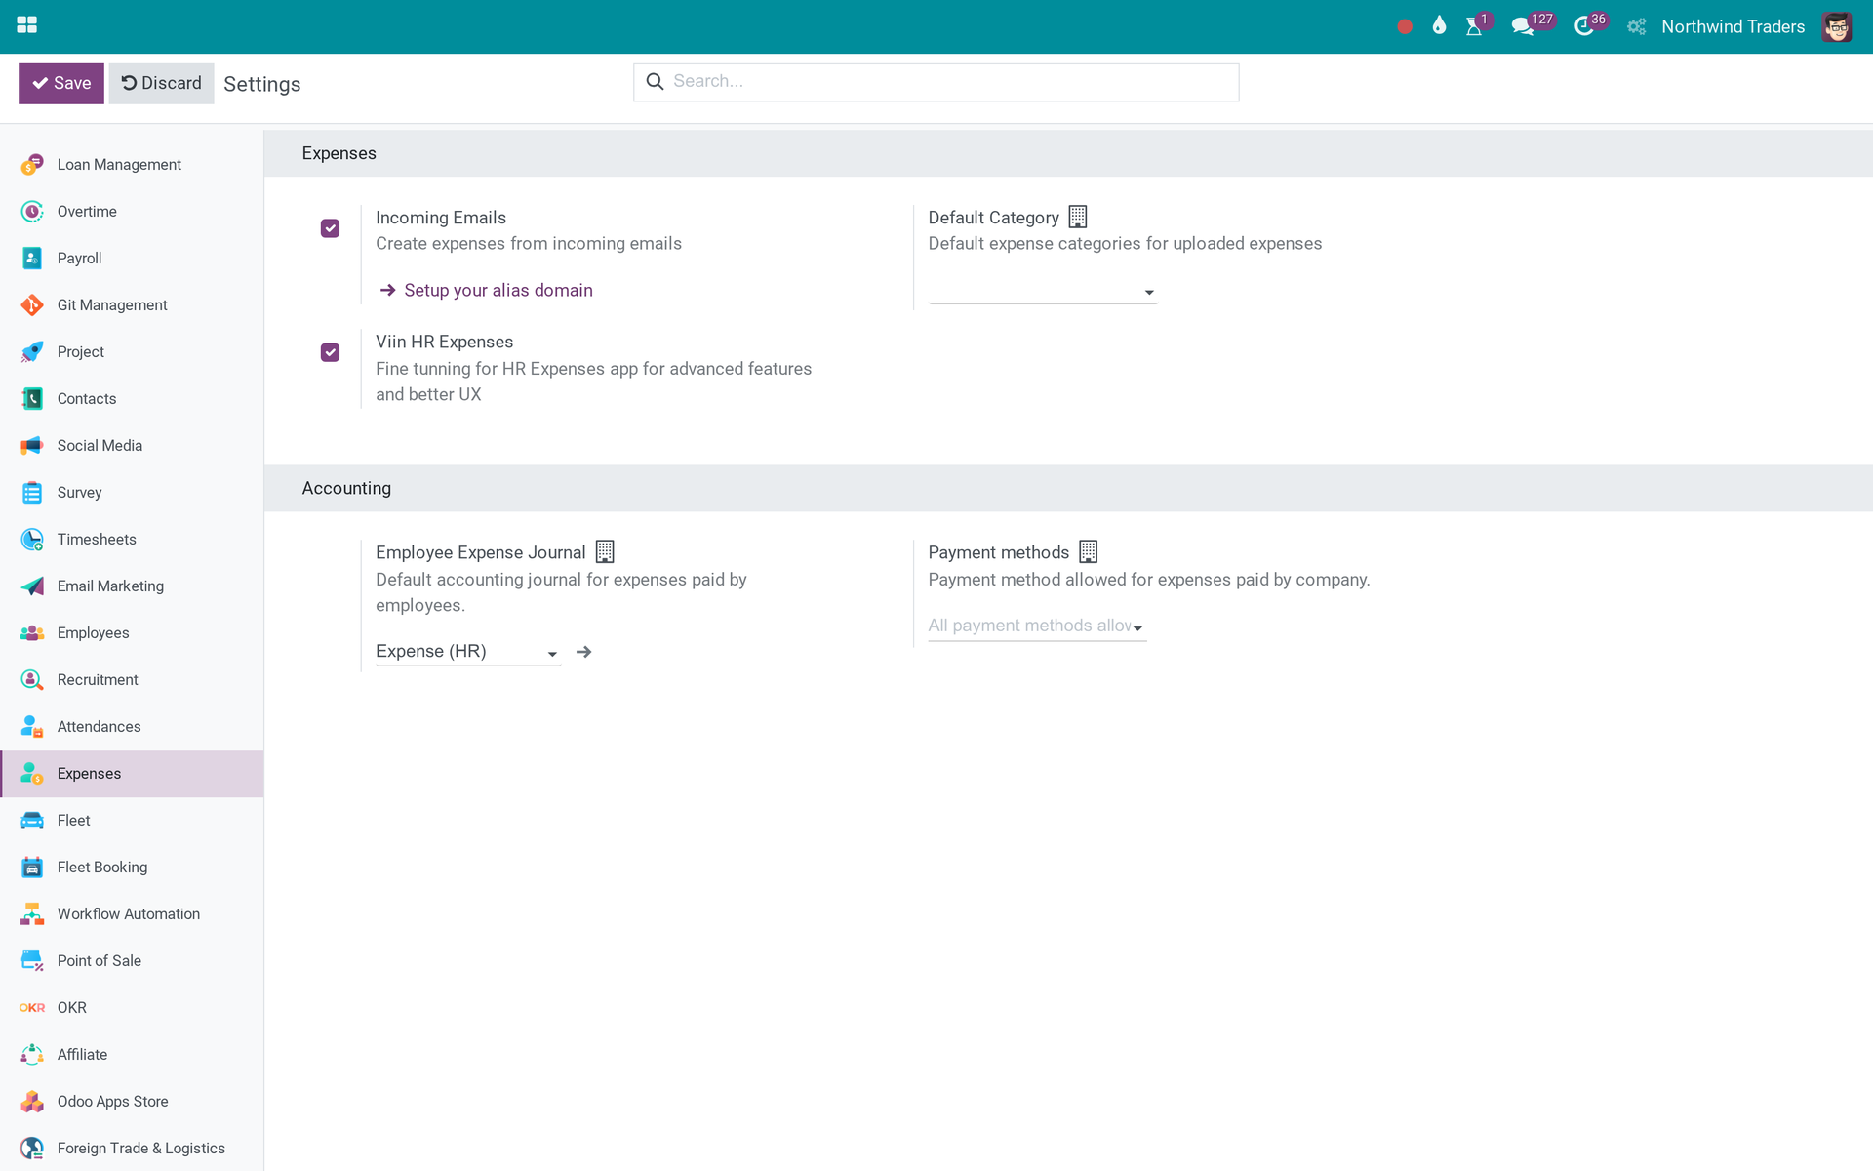Viewport: 1873px width, 1171px height.
Task: Click the Employees group icon
Action: coord(32,633)
